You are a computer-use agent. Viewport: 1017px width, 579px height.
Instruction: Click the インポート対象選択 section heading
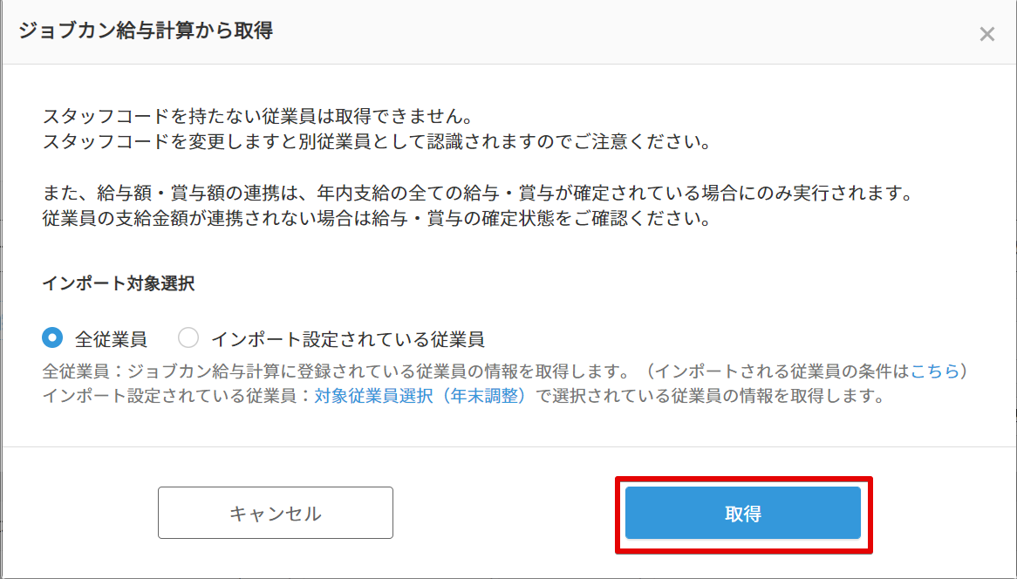click(x=118, y=283)
